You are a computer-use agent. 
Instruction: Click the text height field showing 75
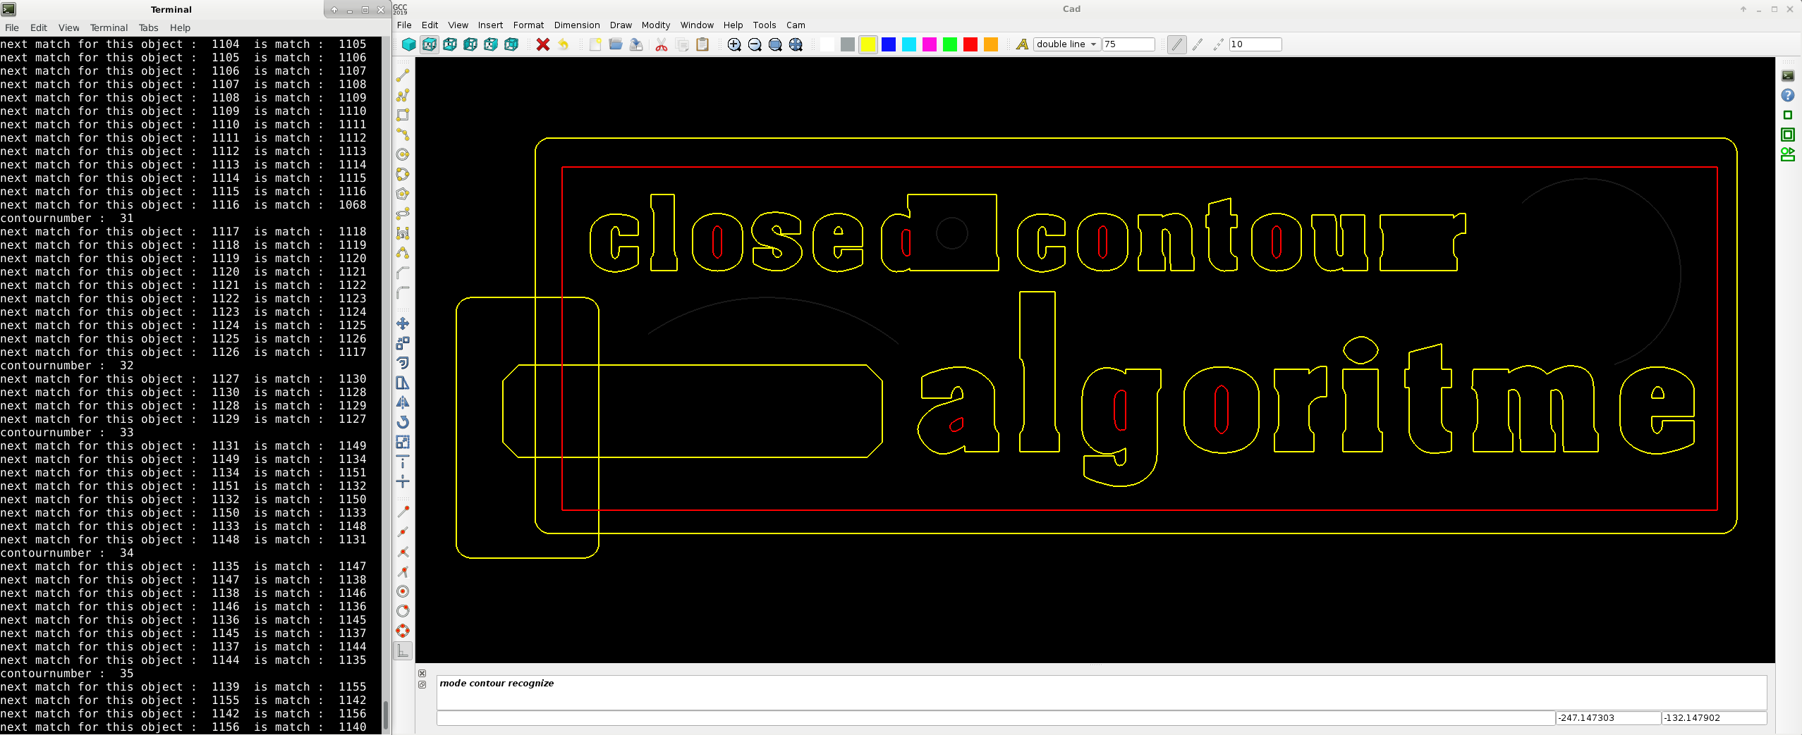tap(1128, 44)
